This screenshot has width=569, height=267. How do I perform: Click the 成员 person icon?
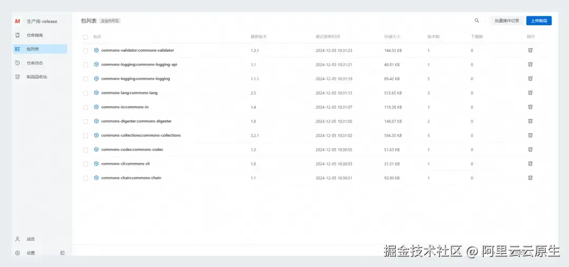[x=17, y=239]
